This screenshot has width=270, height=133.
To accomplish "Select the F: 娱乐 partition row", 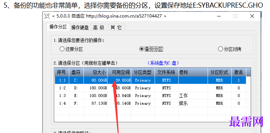I will tap(150, 103).
